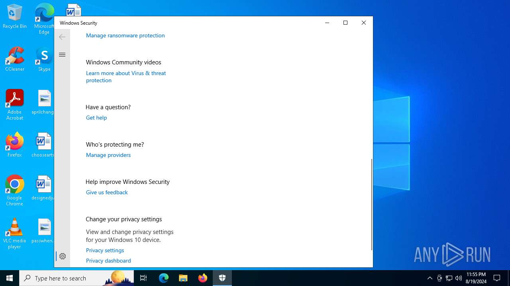
Task: Open the volume speaker tray icon
Action: [459, 278]
